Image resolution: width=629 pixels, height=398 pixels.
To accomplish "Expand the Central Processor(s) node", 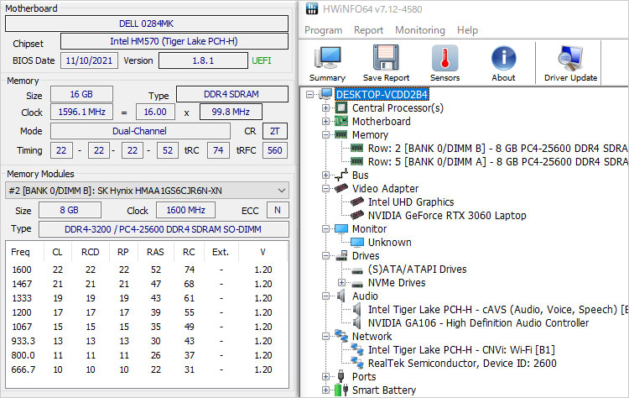I will click(326, 107).
